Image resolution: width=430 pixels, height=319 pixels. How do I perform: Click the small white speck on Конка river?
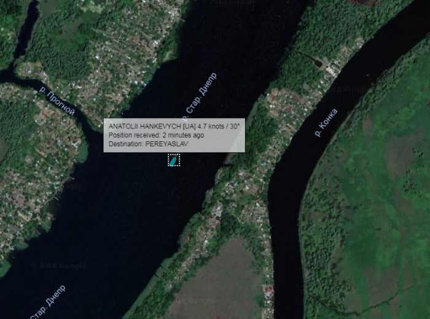(368, 74)
